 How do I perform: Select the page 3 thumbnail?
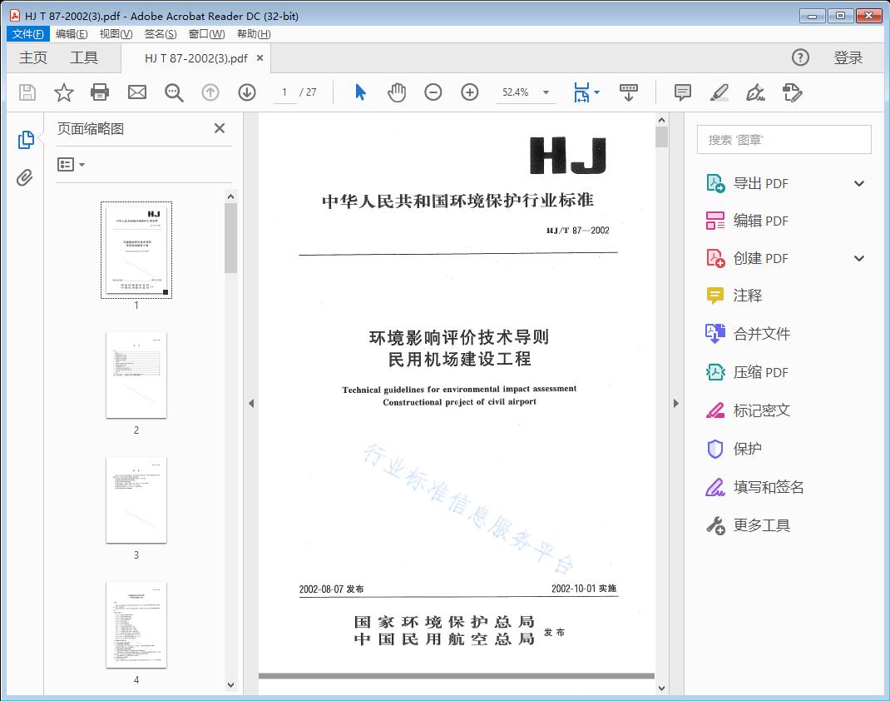click(136, 500)
